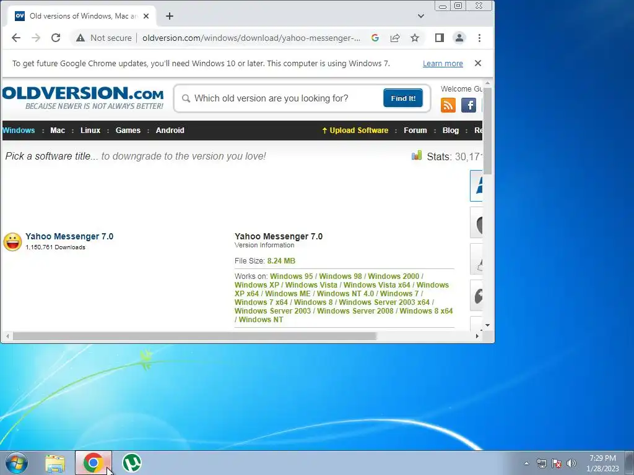The height and width of the screenshot is (475, 634).
Task: Open File Explorer from taskbar
Action: pos(55,463)
